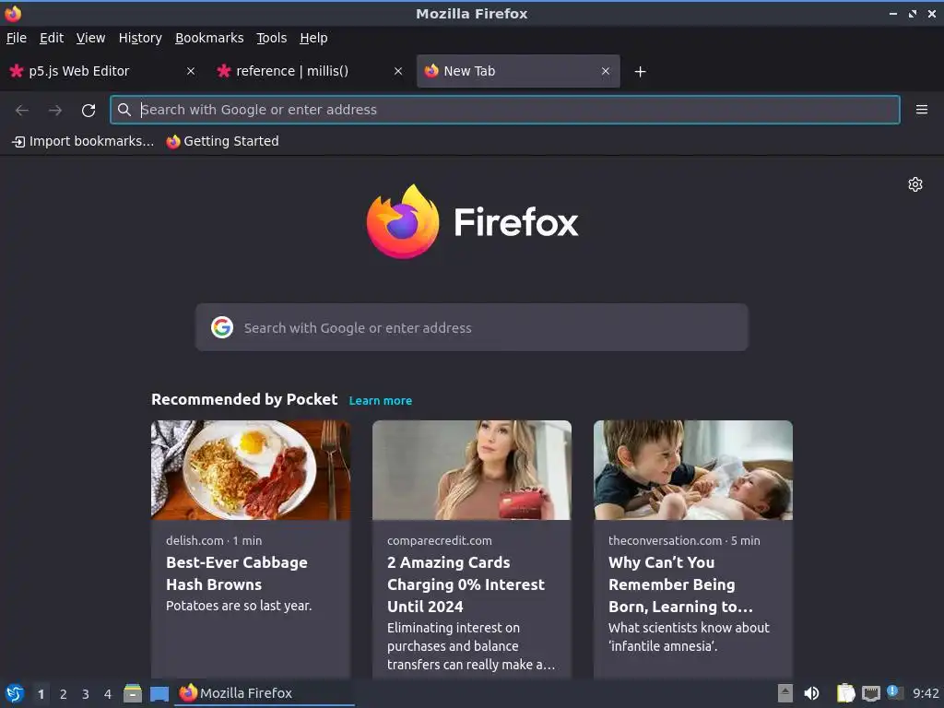
Task: Open the View menu
Action: [x=91, y=38]
